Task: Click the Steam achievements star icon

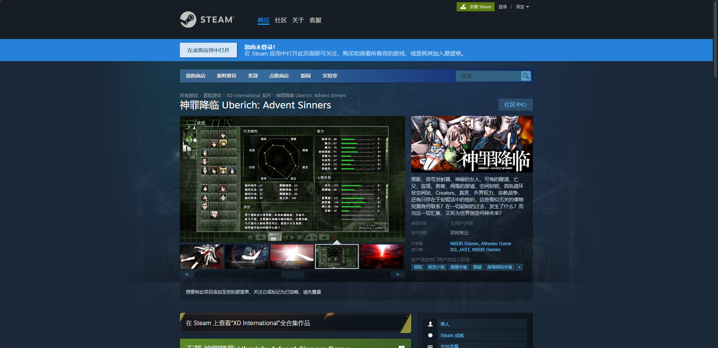Action: 430,335
